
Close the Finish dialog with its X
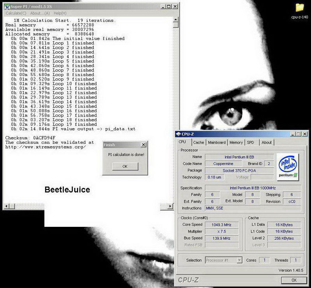[143, 145]
